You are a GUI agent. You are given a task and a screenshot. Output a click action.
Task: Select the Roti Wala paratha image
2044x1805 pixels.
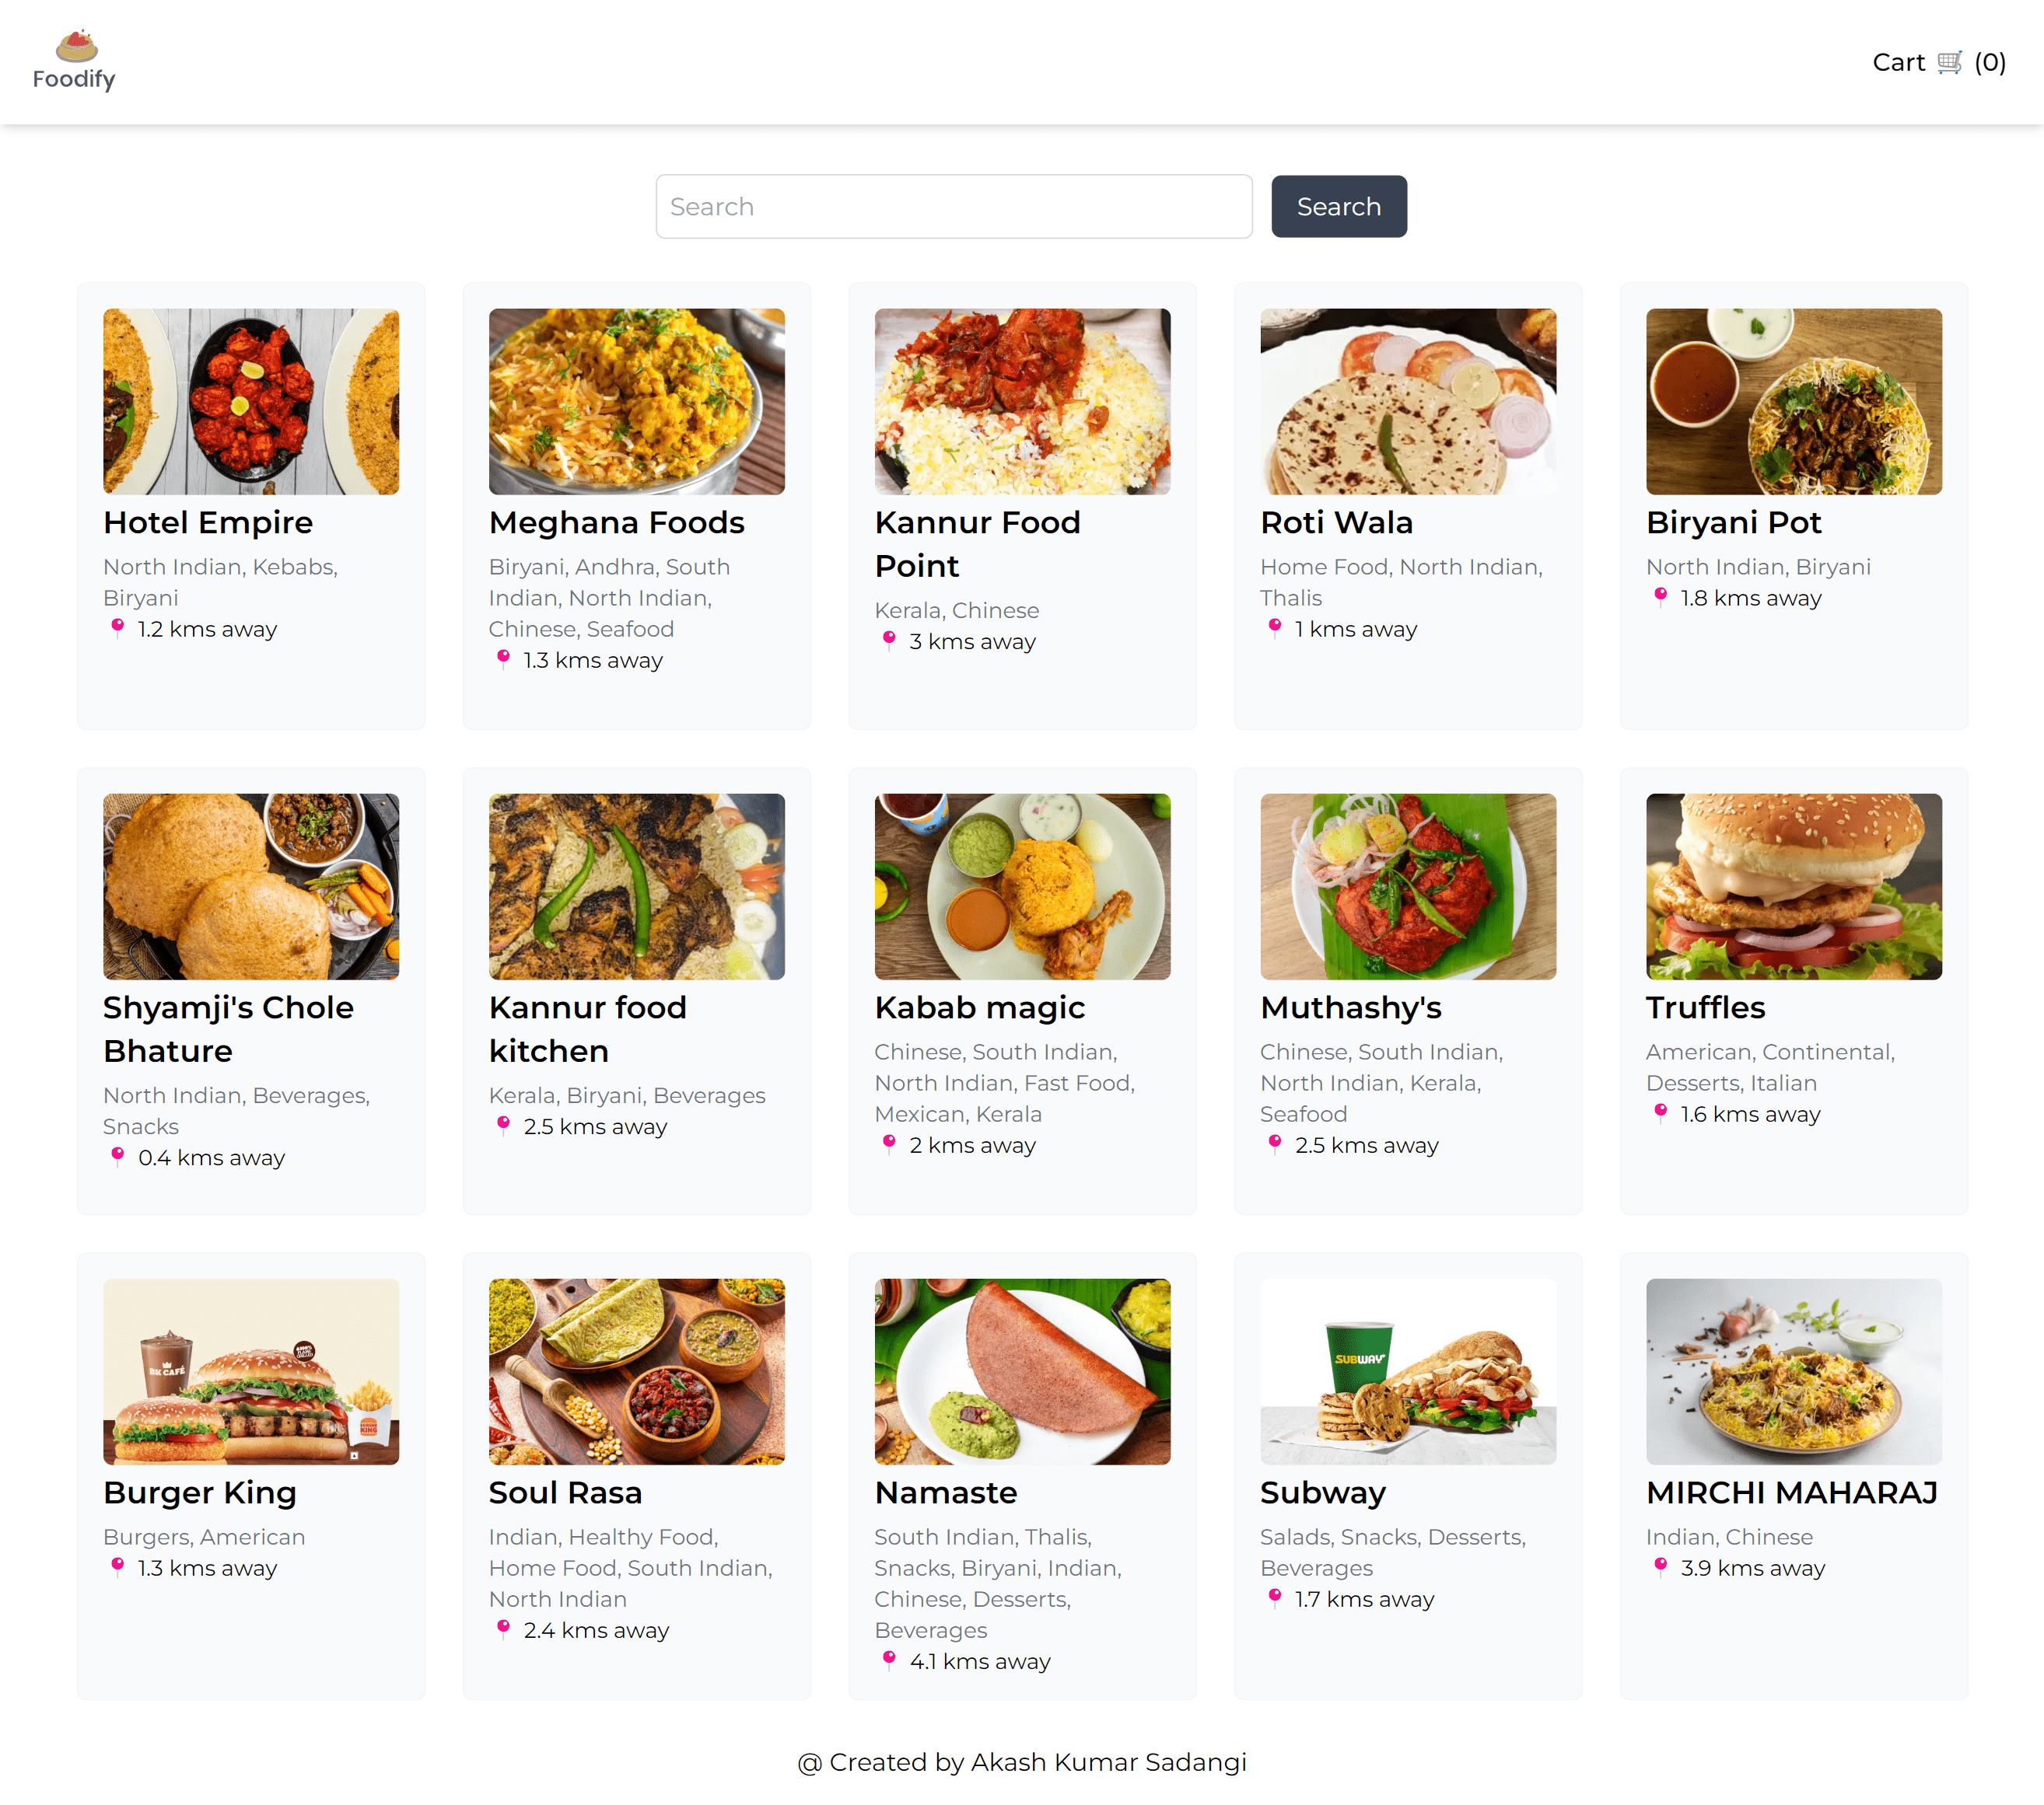pyautogui.click(x=1407, y=402)
